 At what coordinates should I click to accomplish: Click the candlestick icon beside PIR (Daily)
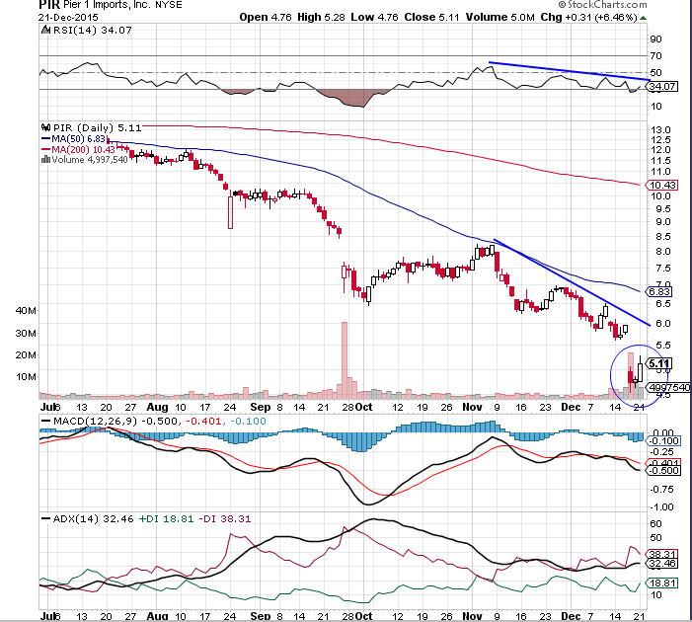tap(45, 127)
